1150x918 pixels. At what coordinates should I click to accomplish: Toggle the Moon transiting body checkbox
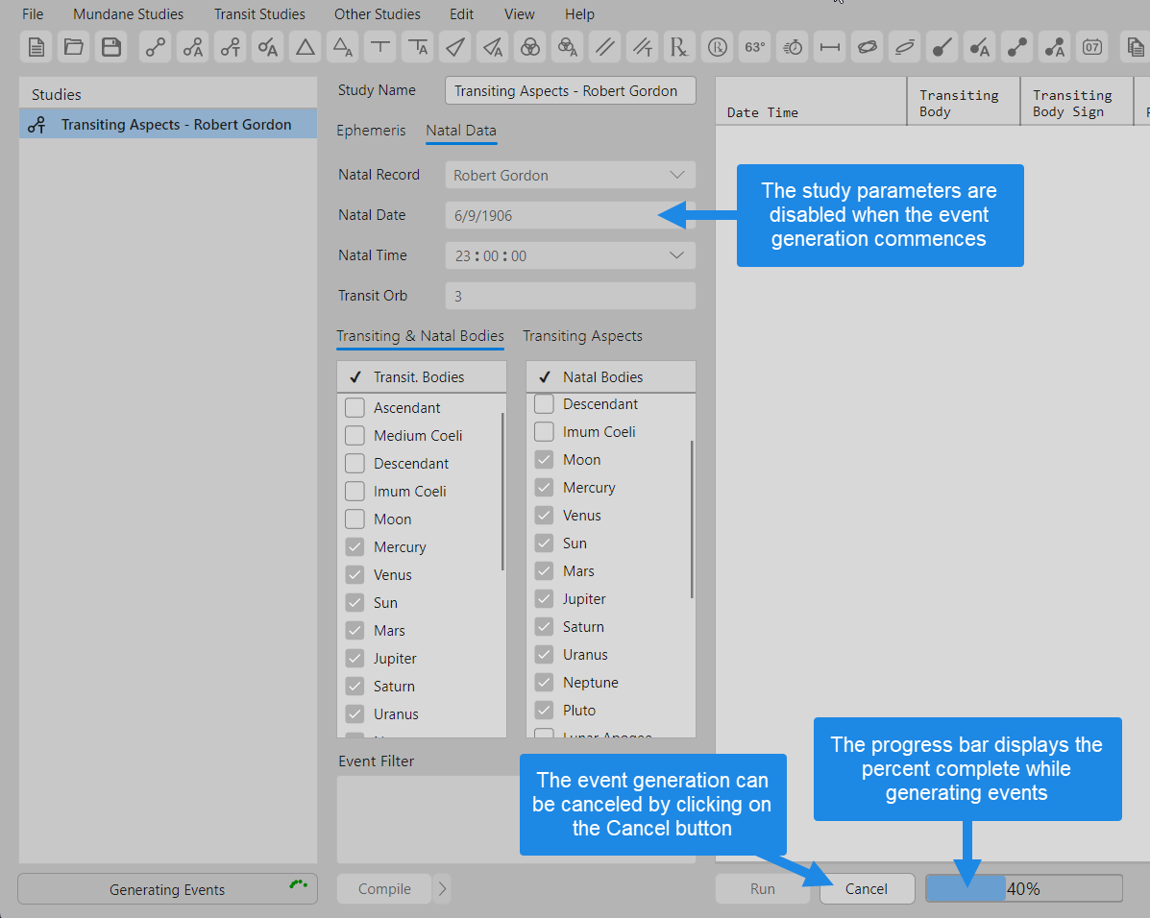[x=355, y=519]
